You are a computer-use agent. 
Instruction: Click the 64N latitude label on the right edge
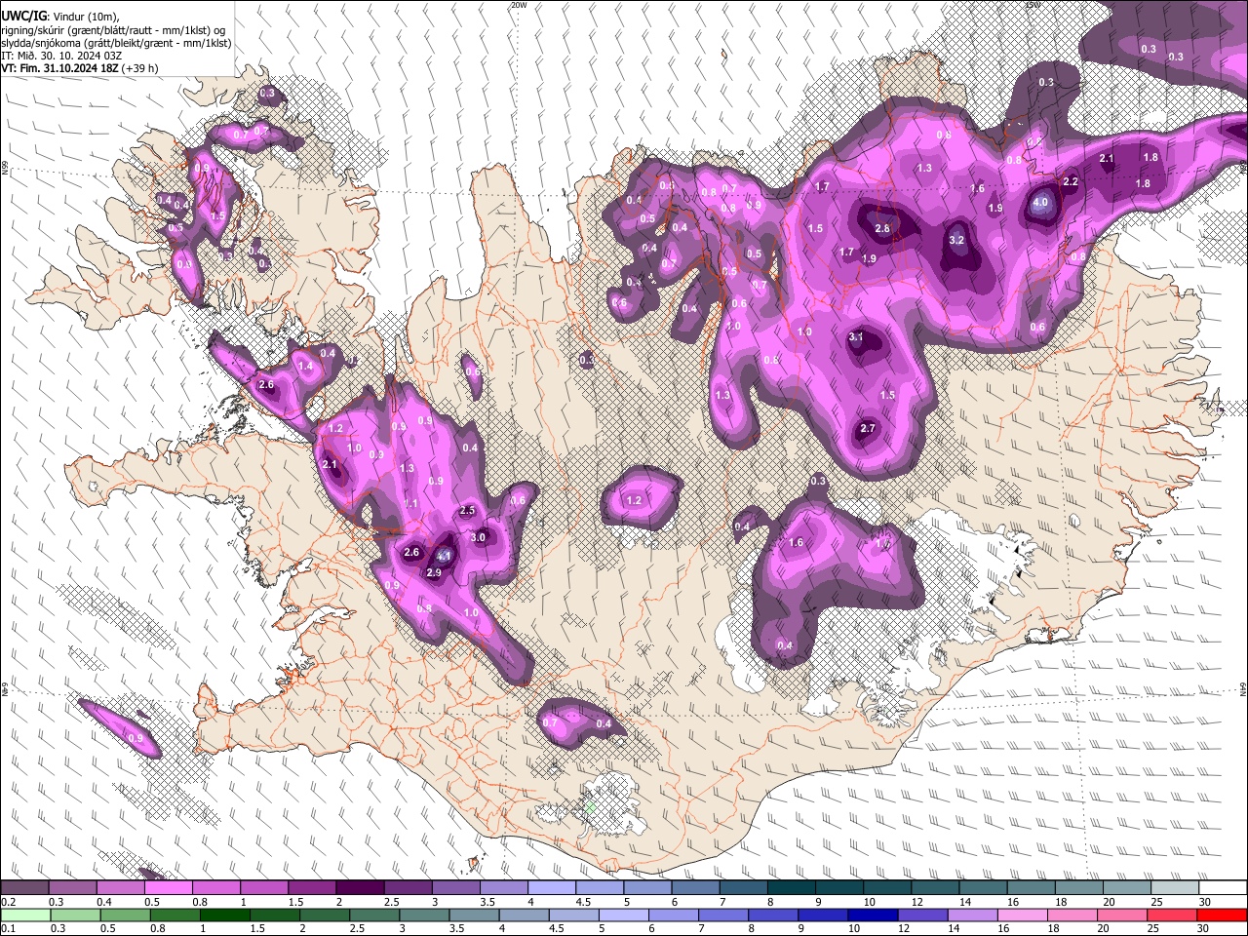coord(1243,689)
